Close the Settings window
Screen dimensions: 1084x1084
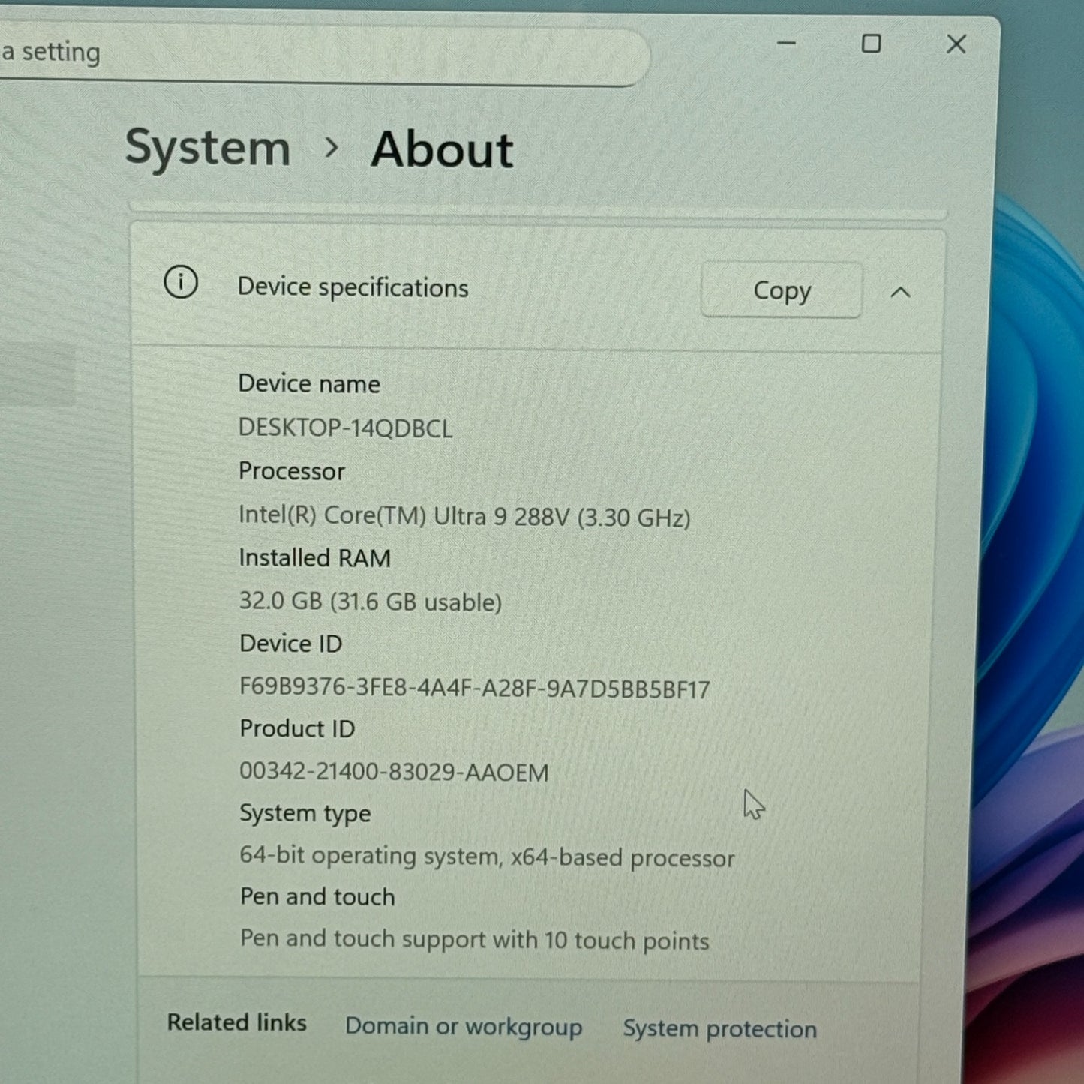point(956,44)
